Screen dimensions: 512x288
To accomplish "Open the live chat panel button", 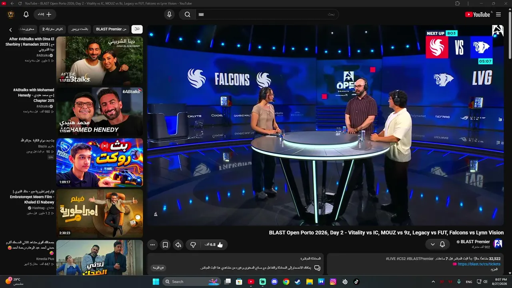I will tap(159, 268).
